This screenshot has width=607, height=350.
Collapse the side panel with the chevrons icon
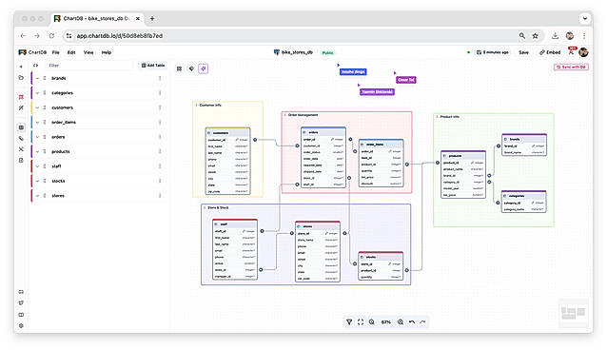coord(35,66)
